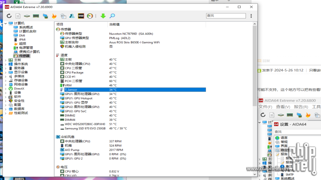Click the vertical scrollbar thumb in sensor list
321x180 pixels.
coord(255,66)
